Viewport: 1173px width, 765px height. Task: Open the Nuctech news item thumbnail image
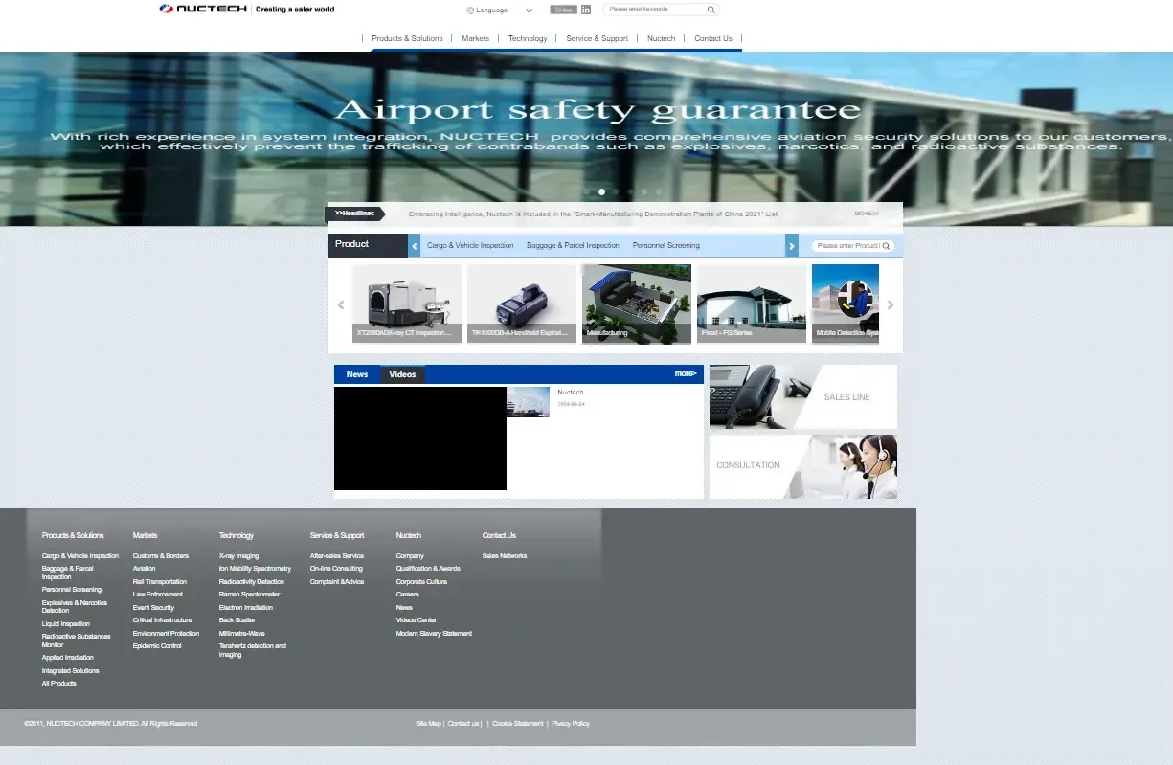(529, 402)
